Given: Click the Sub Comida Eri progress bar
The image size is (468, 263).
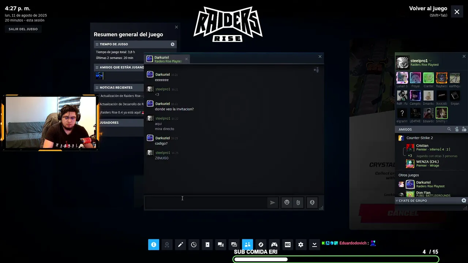Looking at the screenshot, I should click(336, 259).
